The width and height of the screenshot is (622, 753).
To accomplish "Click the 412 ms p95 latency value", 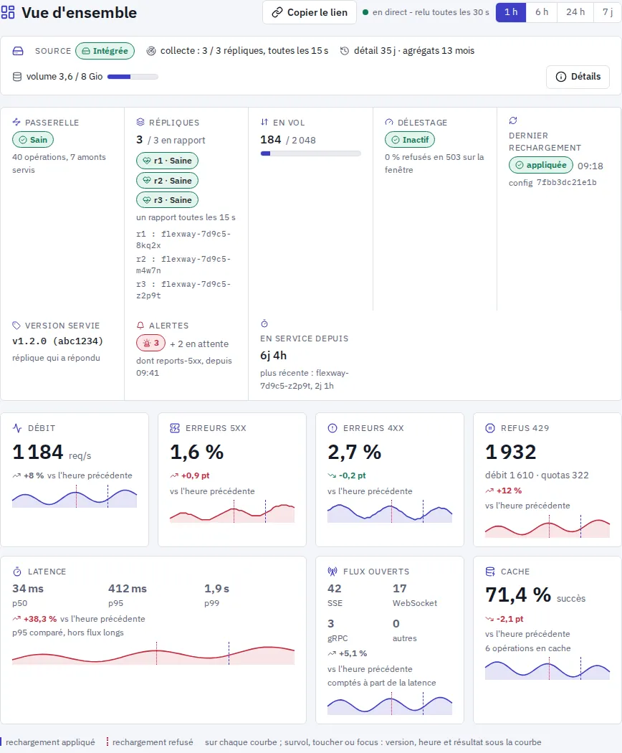I will (x=128, y=588).
